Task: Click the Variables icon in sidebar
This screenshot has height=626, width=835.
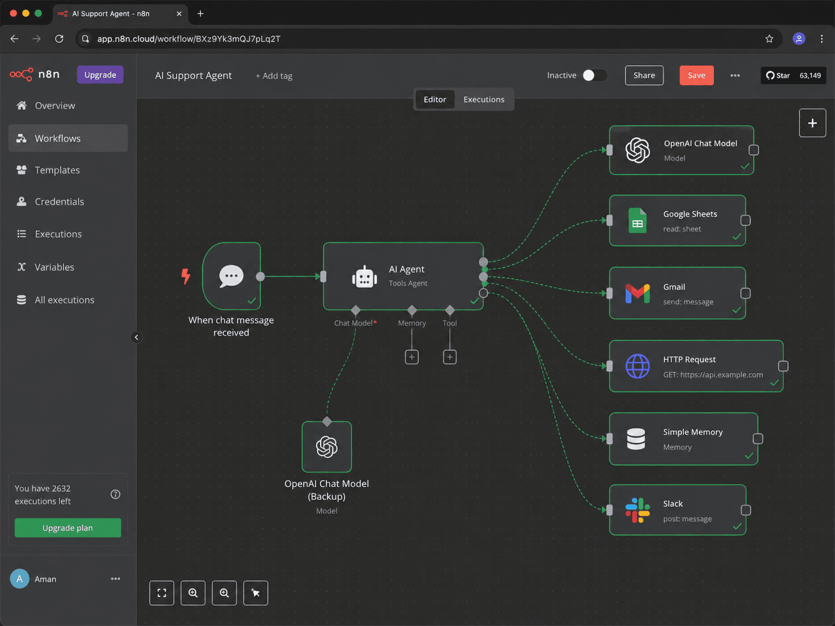Action: (22, 267)
